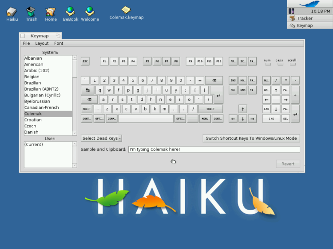
Task: Click the cursor Left arrow key
Action: [233, 119]
